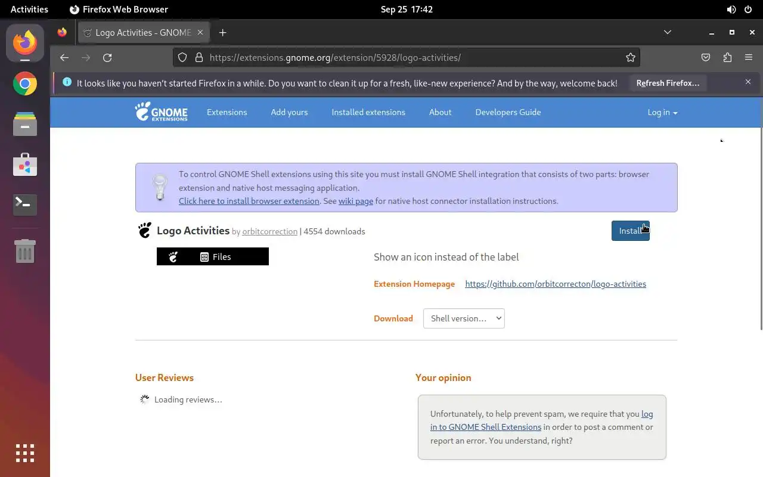Image resolution: width=763 pixels, height=477 pixels.
Task: Select the Logo Activities browser tab
Action: (143, 33)
